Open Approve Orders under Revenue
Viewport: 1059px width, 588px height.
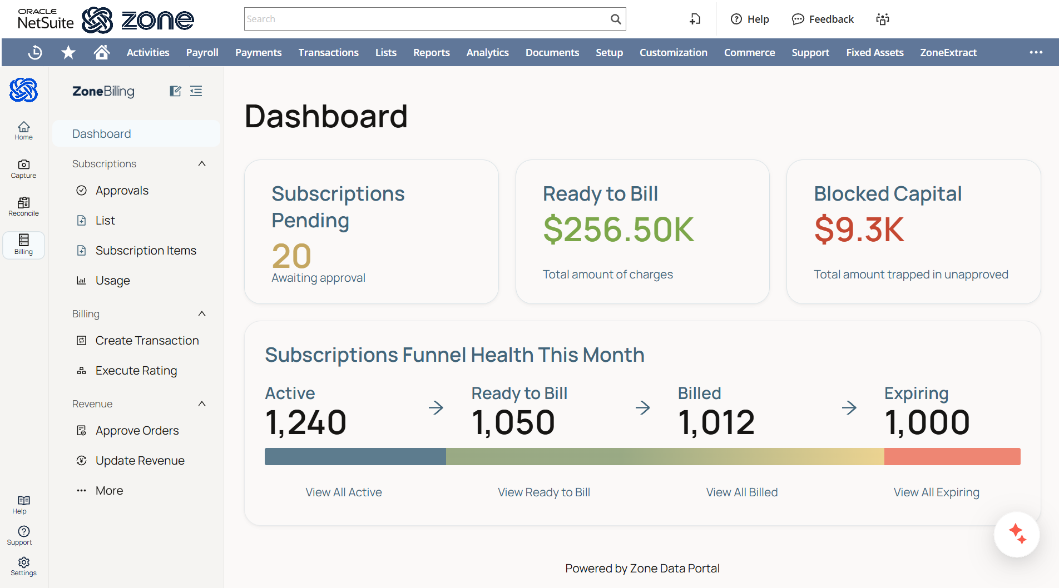pos(136,431)
